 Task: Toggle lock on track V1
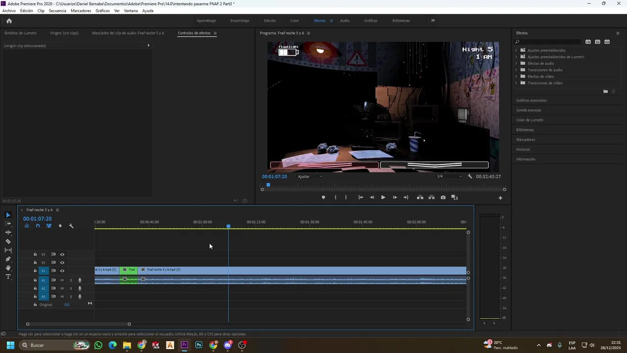[x=35, y=271]
